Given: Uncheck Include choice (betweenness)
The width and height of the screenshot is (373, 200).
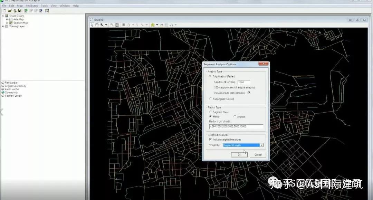Looking at the screenshot, I should [x=248, y=93].
